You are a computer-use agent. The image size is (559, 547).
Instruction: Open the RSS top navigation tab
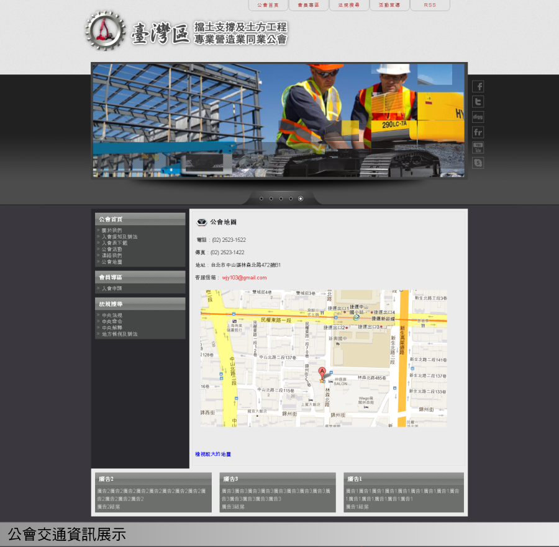click(430, 5)
